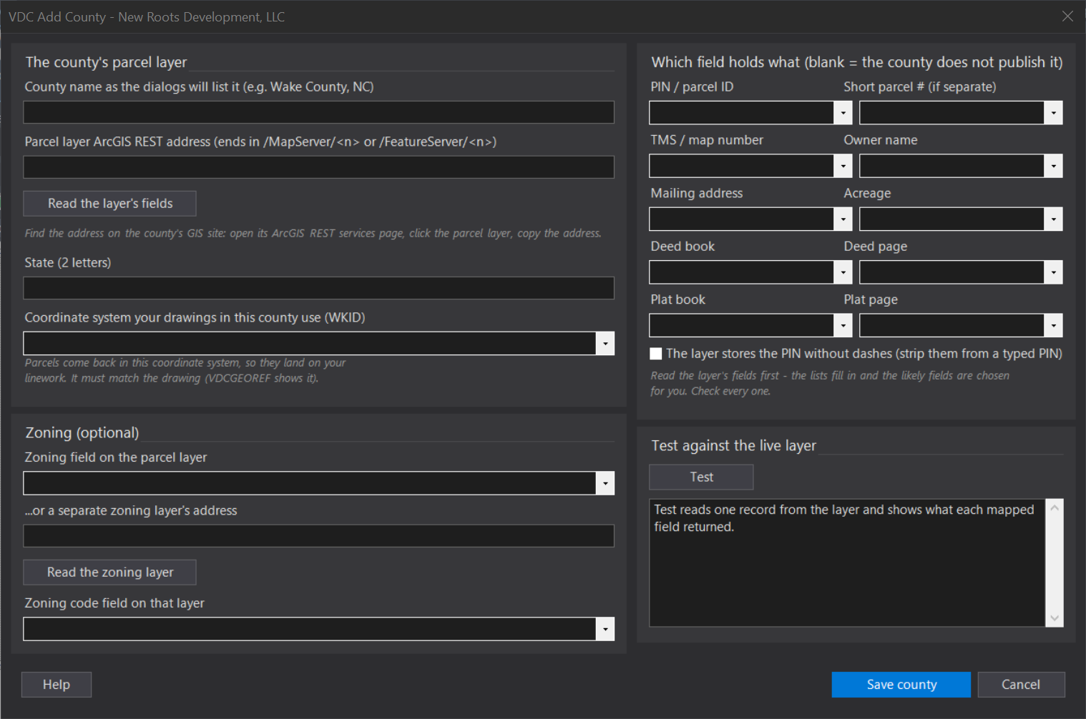This screenshot has width=1086, height=719.
Task: Close the VDC Add County dialog
Action: [1067, 16]
